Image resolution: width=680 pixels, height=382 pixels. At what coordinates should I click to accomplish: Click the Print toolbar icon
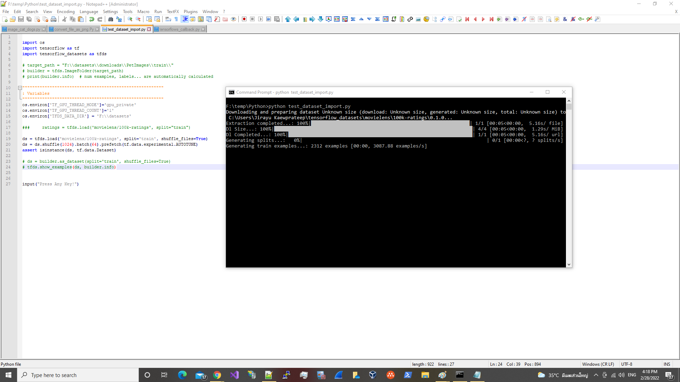(x=53, y=19)
